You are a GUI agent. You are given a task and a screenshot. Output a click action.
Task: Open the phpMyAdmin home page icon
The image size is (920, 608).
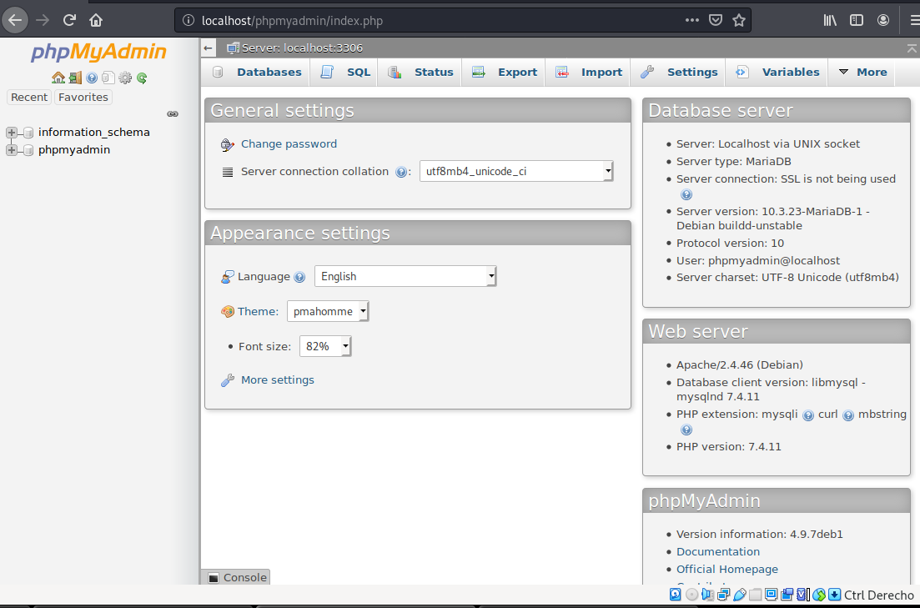point(58,78)
